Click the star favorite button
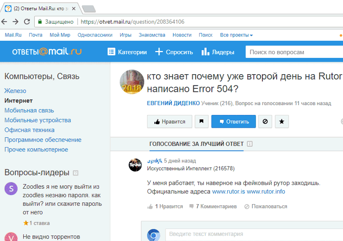The width and height of the screenshot is (343, 241). (282, 121)
